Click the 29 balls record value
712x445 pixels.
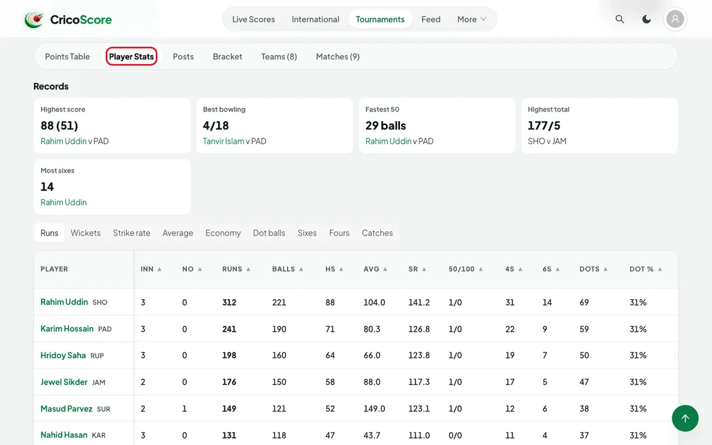[x=386, y=125]
